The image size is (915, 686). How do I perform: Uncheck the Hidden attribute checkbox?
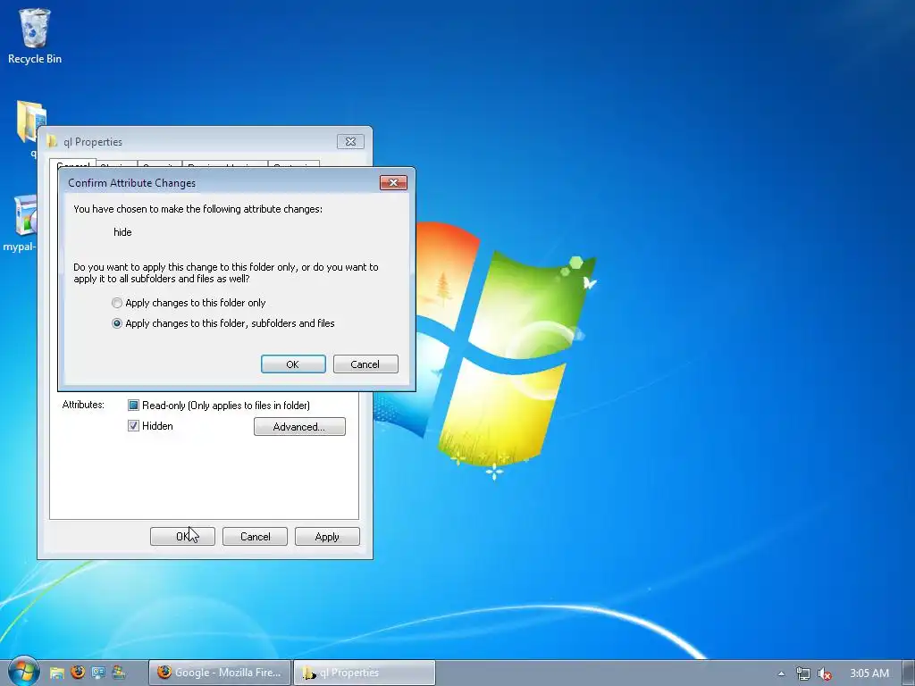133,426
